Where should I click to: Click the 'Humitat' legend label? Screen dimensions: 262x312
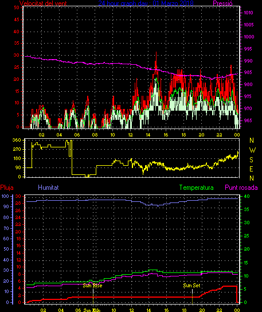48,188
